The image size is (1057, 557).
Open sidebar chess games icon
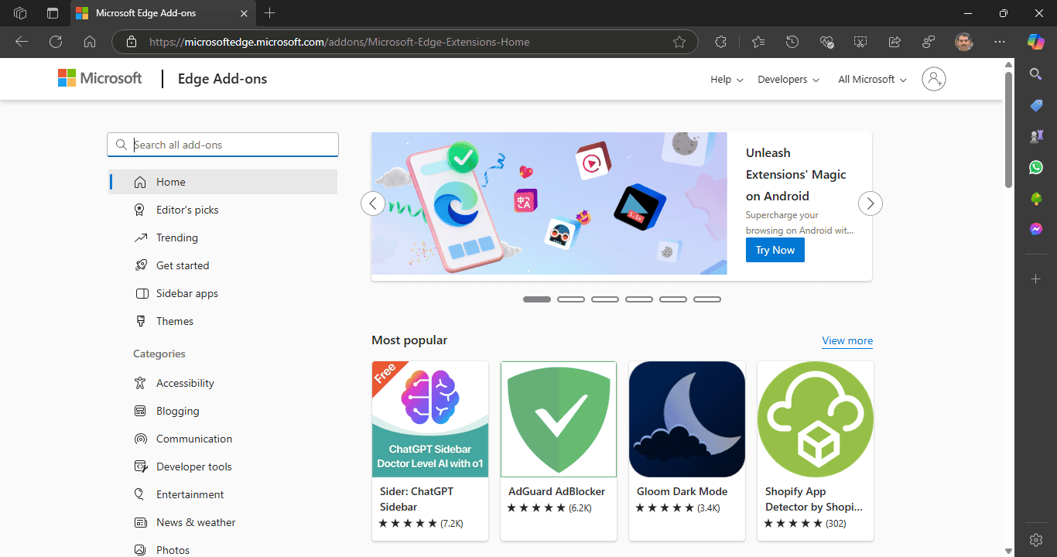coord(1036,136)
